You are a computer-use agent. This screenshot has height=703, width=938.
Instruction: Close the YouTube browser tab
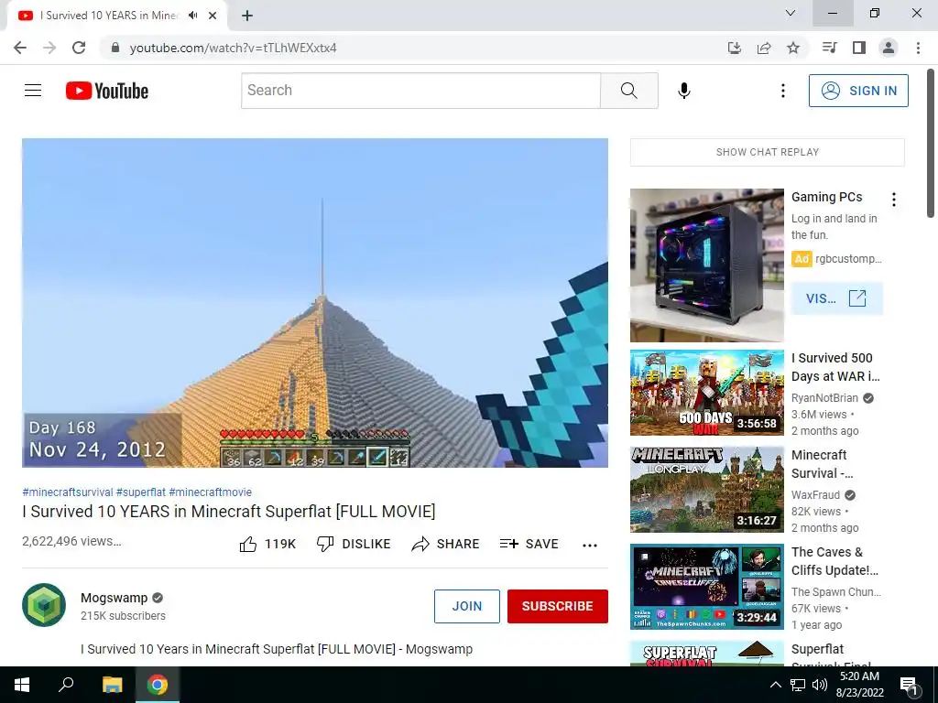(213, 16)
